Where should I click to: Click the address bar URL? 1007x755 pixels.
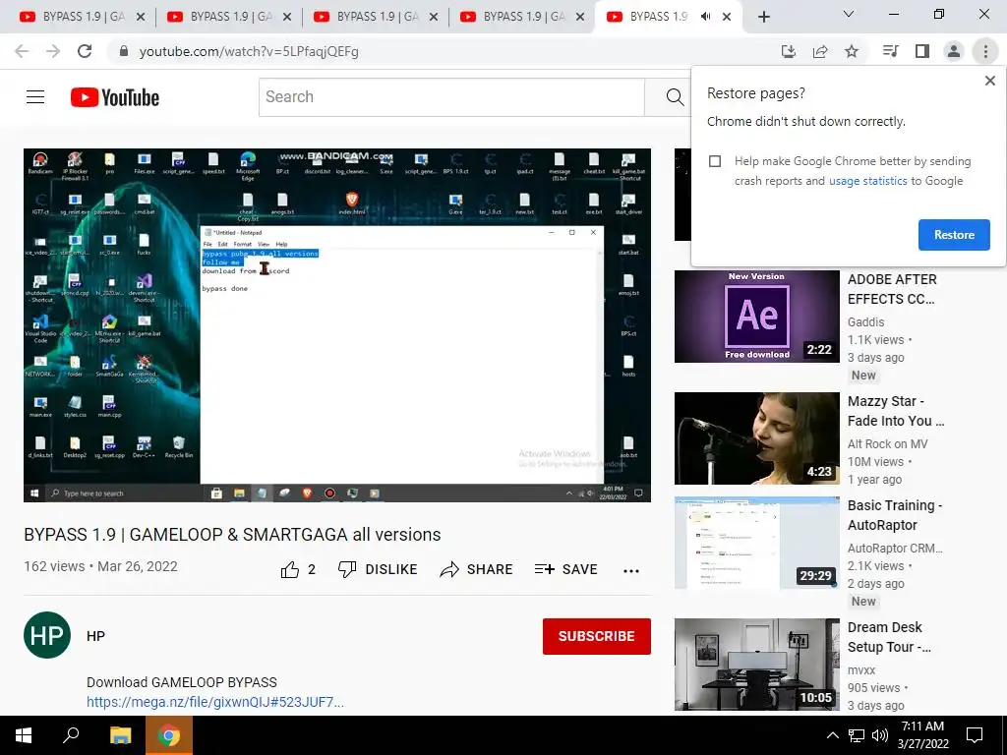click(x=249, y=51)
